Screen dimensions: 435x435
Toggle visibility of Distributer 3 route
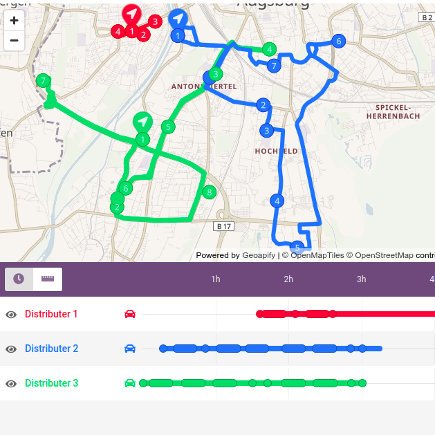[x=11, y=383]
